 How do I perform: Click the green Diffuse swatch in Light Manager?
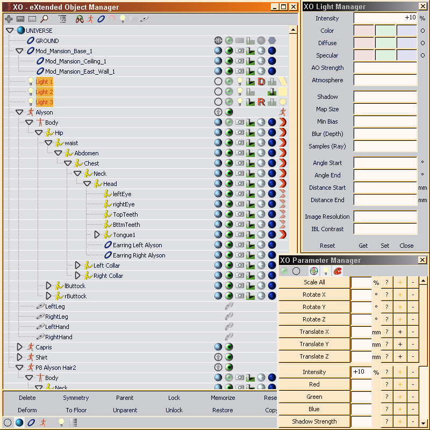(385, 43)
